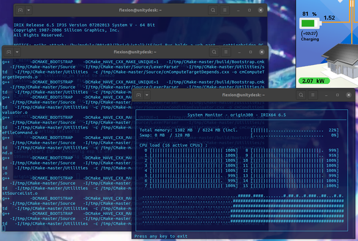The image size is (358, 241).
Task: Close the CMake build terminal window
Action: [262, 52]
